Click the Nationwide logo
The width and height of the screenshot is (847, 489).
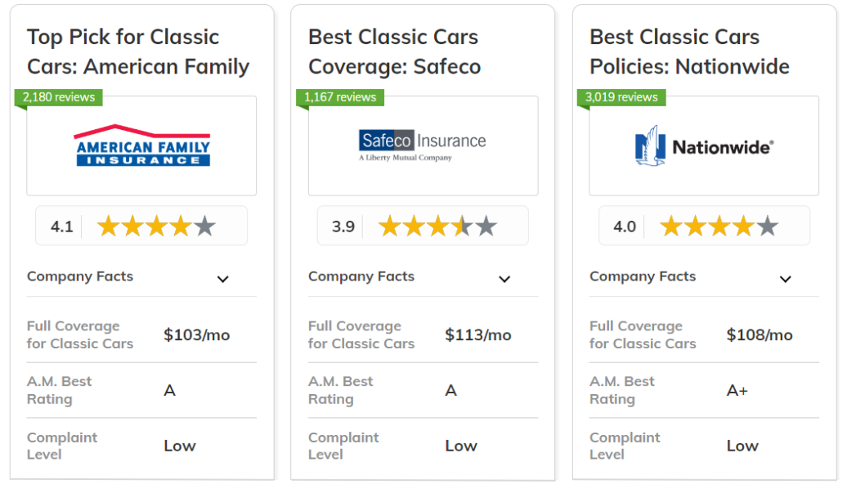coord(704,146)
